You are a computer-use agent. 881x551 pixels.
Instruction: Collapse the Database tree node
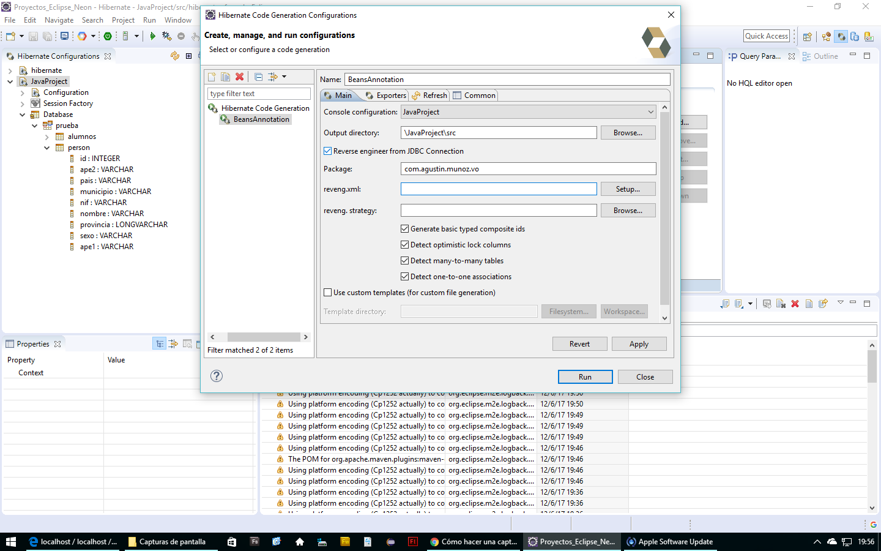pos(23,114)
